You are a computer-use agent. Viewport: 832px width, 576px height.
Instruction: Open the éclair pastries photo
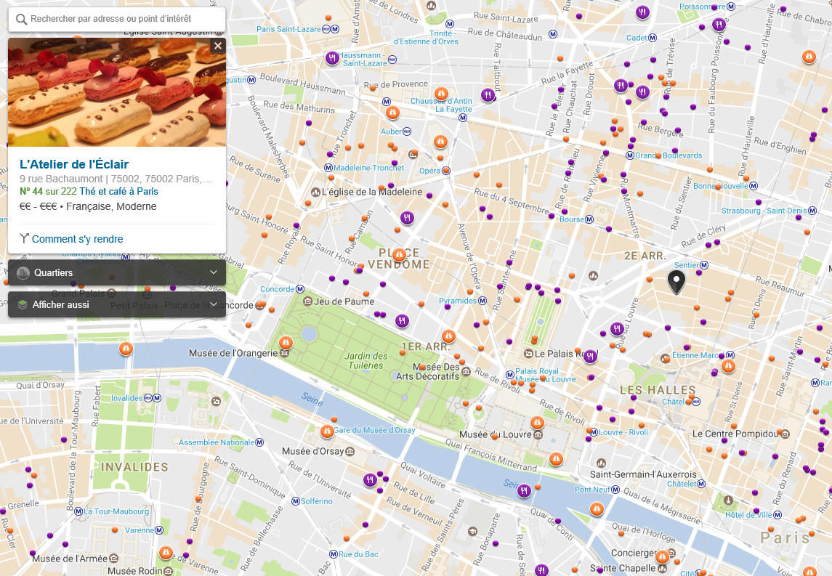pyautogui.click(x=117, y=92)
